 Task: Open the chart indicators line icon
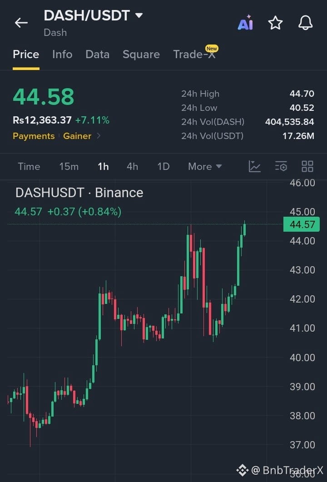point(254,166)
